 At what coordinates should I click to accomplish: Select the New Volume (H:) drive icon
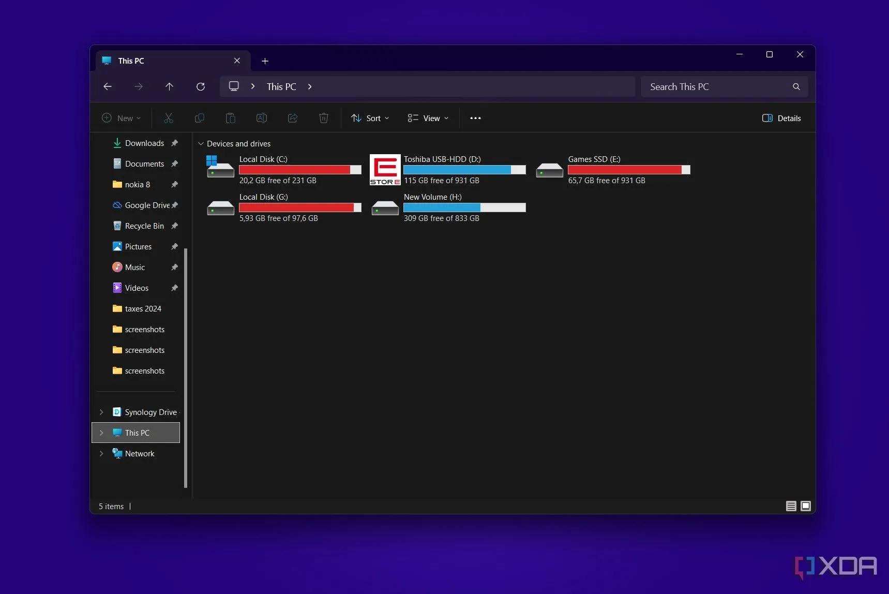385,208
